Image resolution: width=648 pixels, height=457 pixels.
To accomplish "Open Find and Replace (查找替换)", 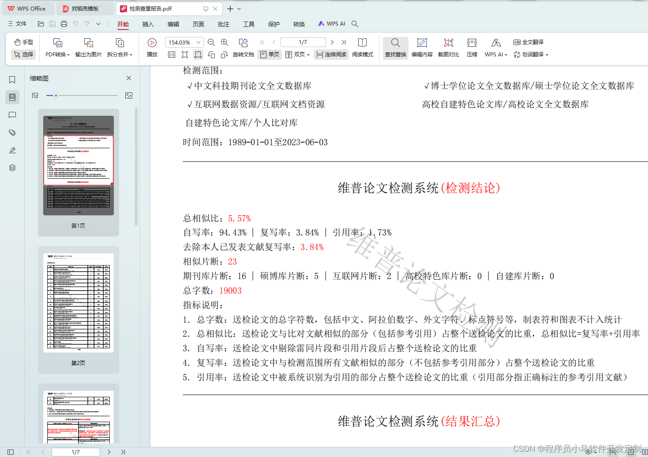I will 396,48.
